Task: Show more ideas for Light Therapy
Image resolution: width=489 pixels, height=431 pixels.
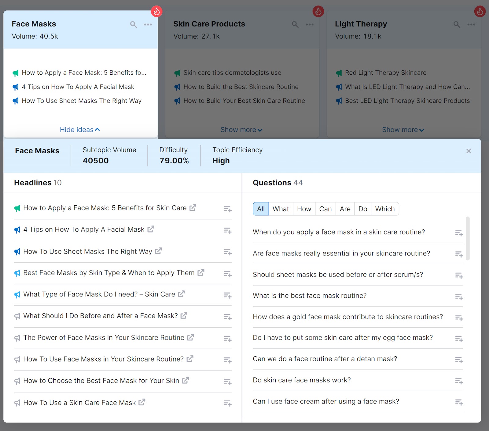Action: click(403, 129)
